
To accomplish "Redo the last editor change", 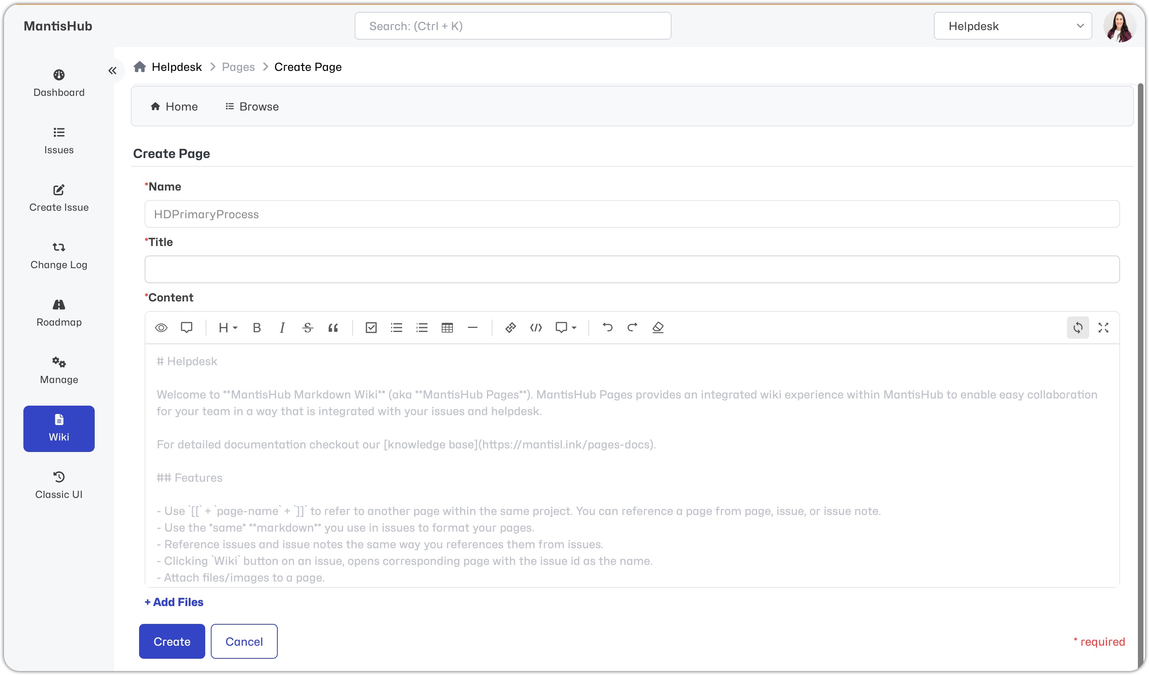I will click(x=632, y=328).
